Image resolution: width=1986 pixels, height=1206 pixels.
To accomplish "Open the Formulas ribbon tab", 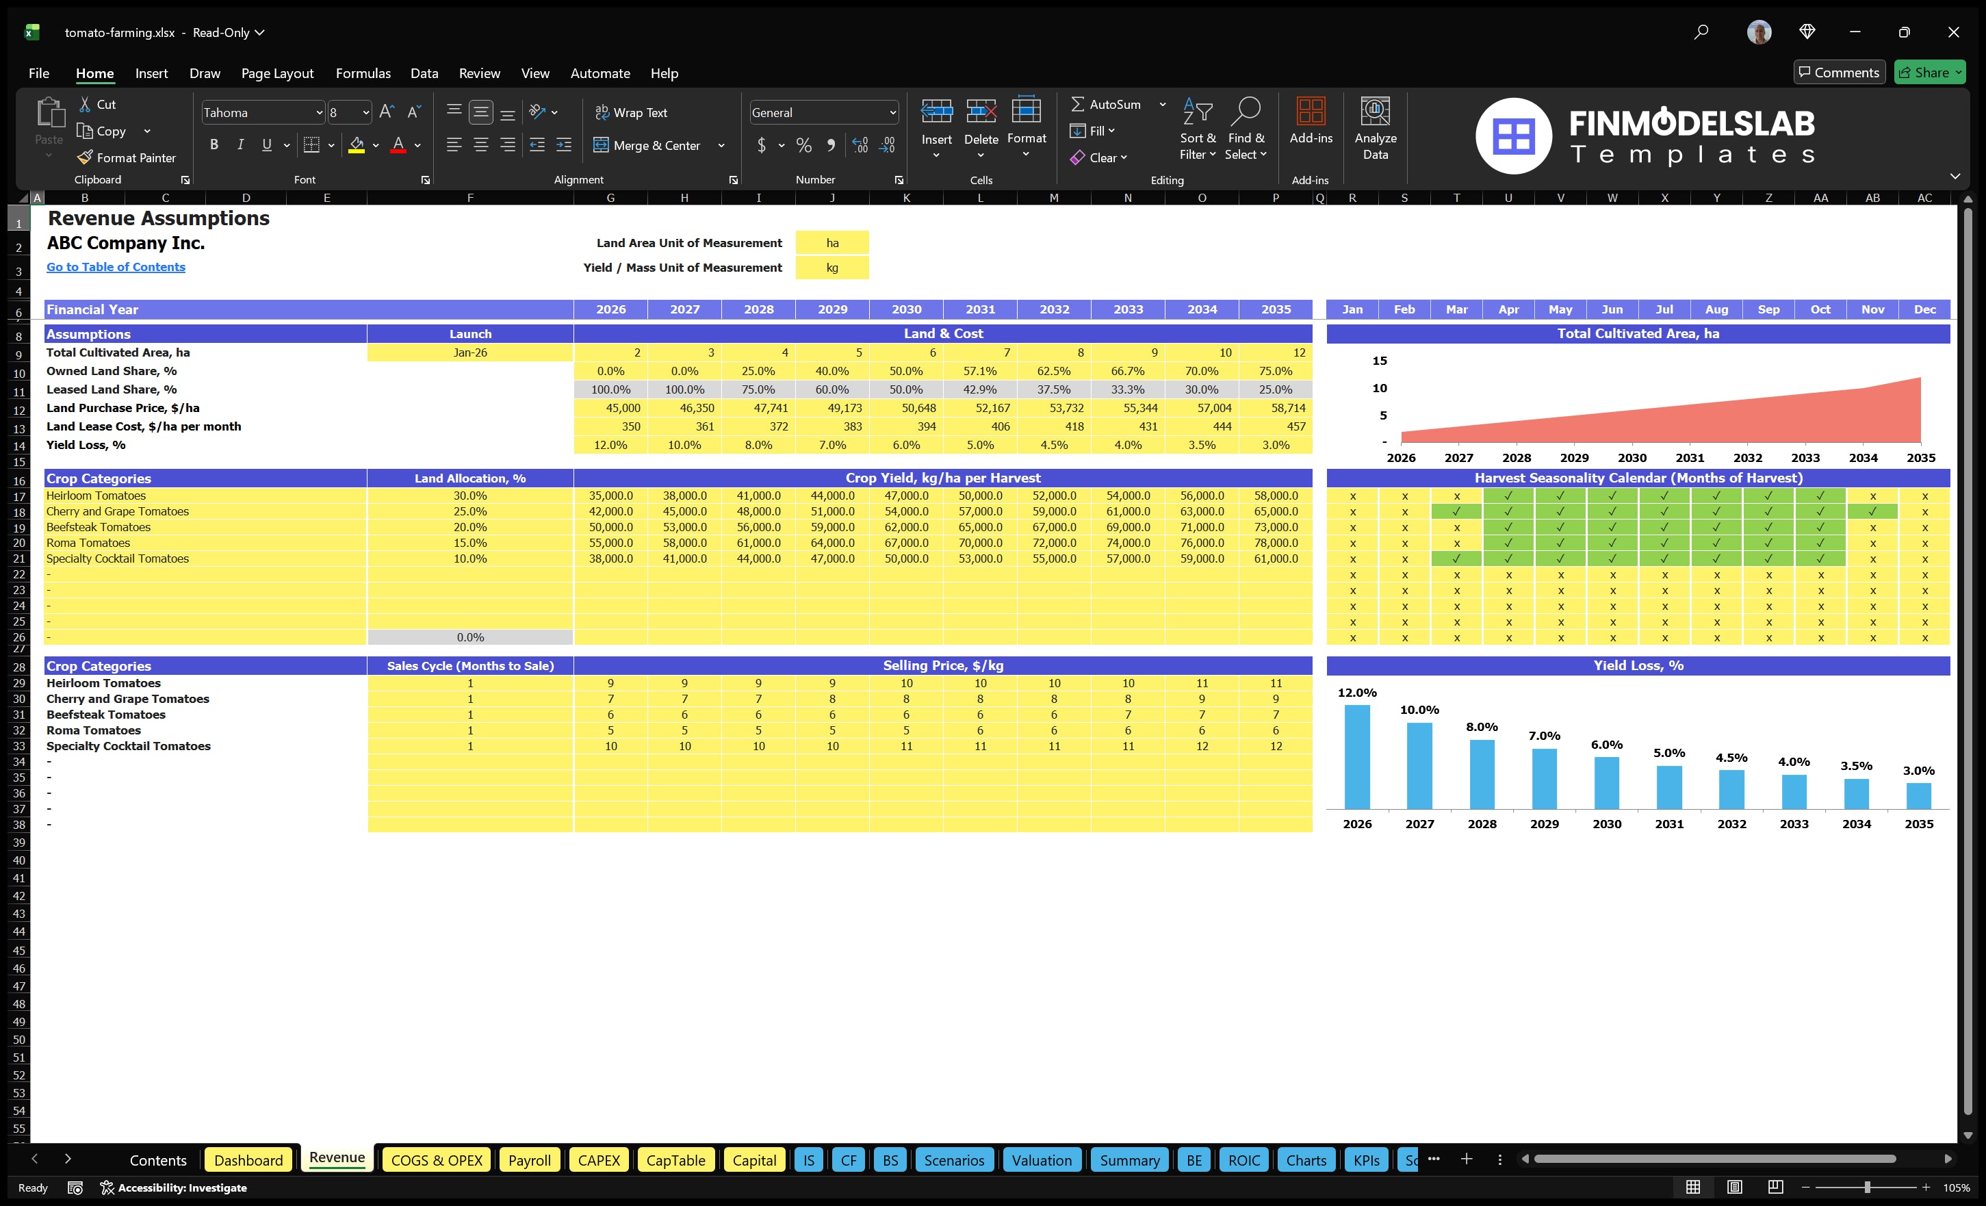I will pyautogui.click(x=363, y=73).
